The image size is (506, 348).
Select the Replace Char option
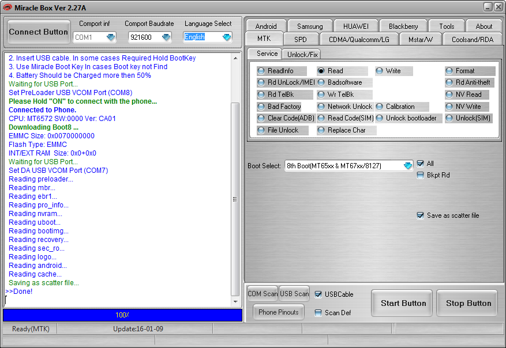[x=346, y=130]
